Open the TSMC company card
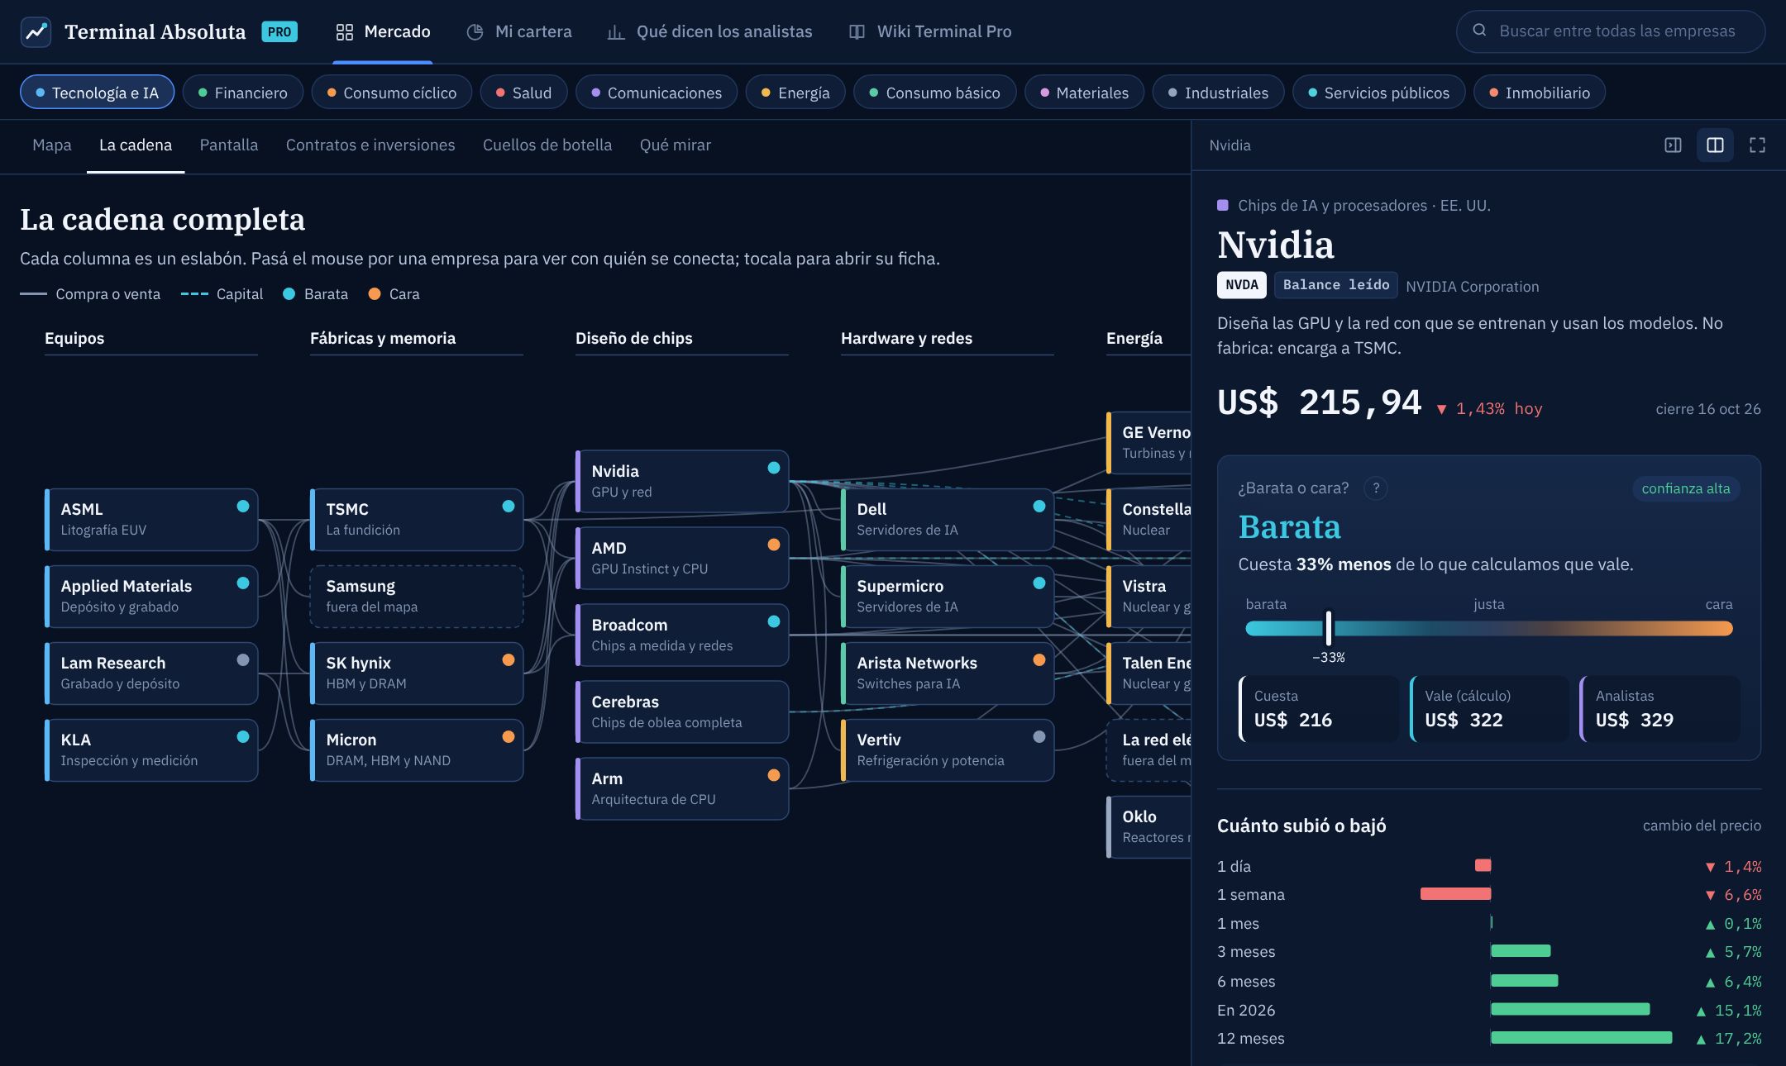 (x=417, y=520)
